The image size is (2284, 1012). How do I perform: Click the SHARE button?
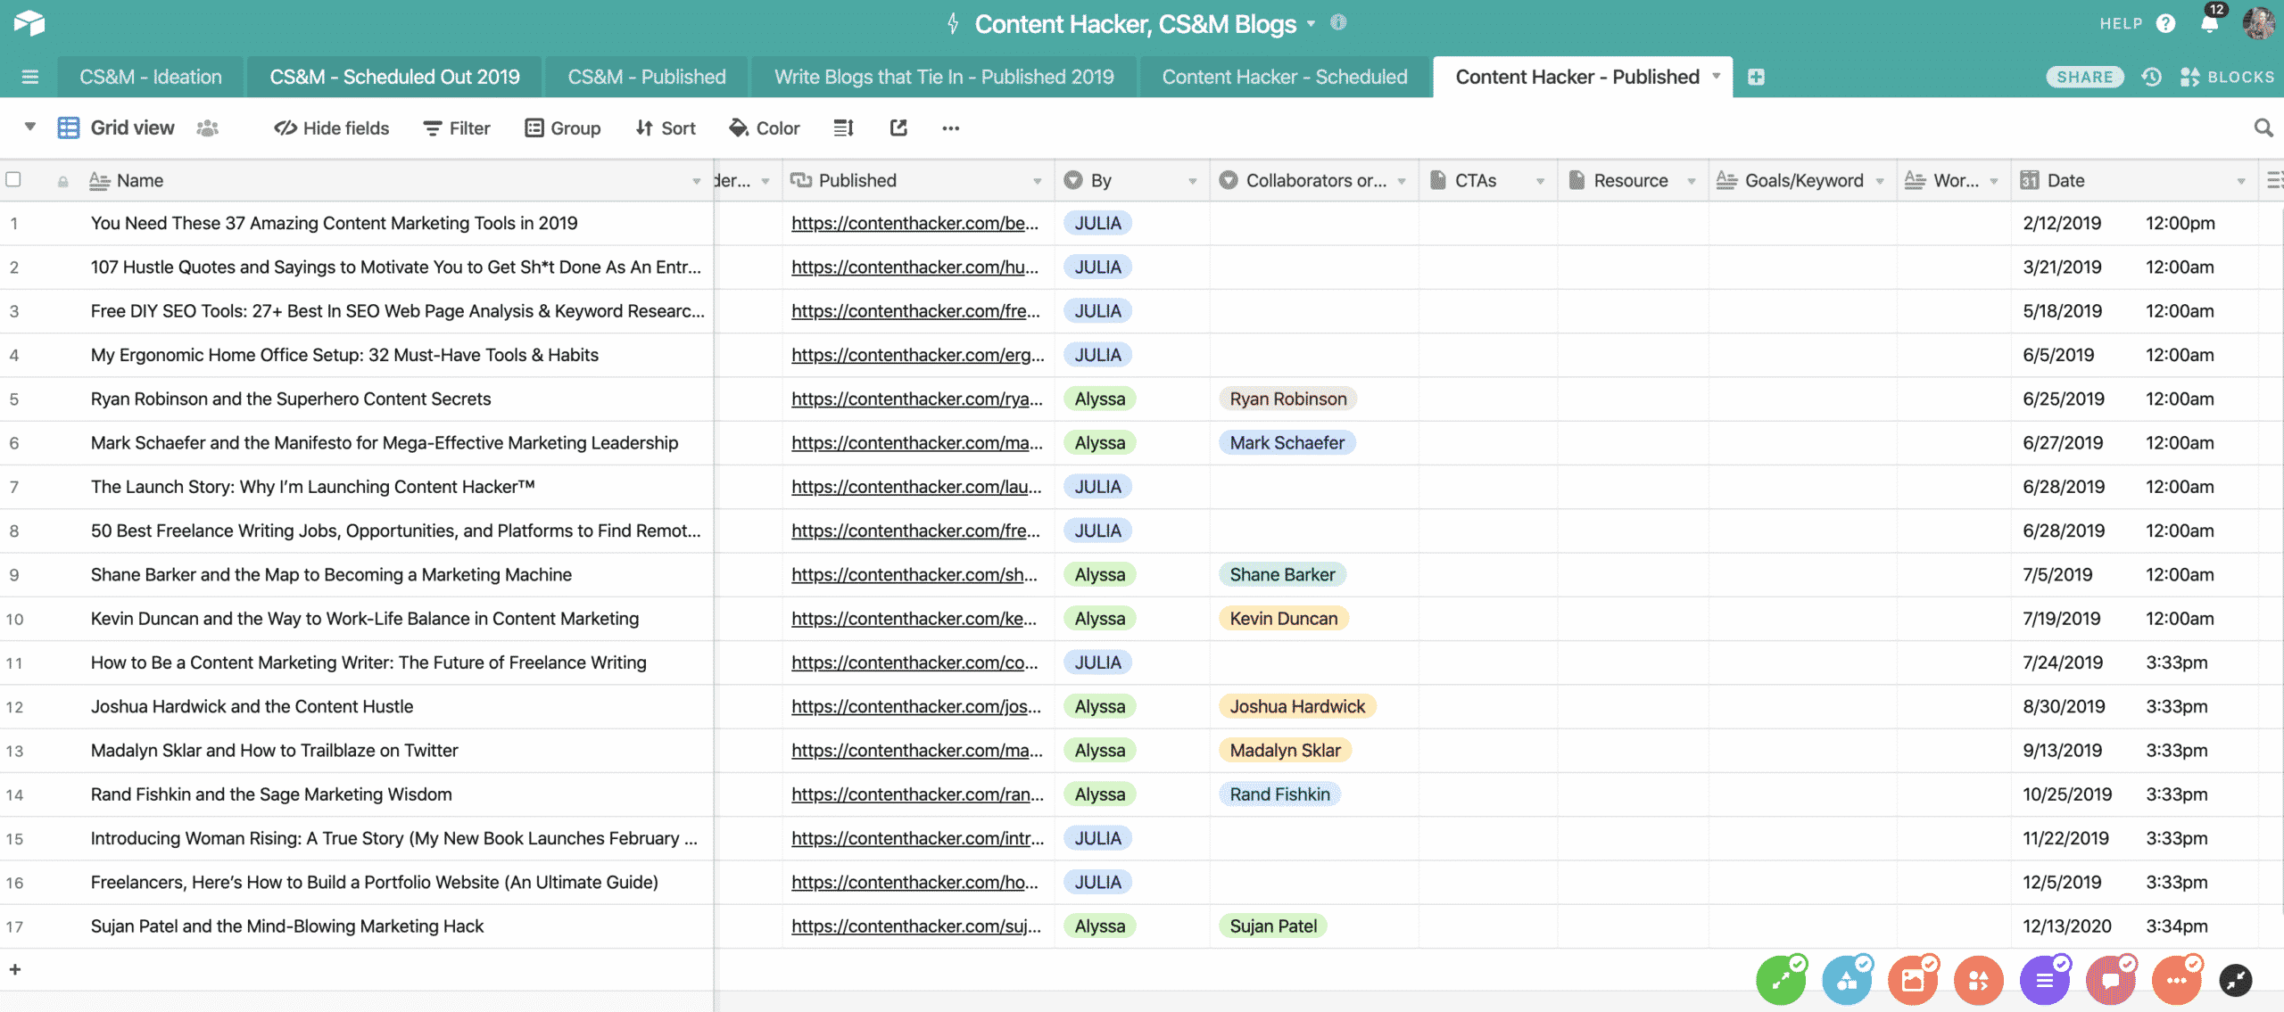point(2084,77)
